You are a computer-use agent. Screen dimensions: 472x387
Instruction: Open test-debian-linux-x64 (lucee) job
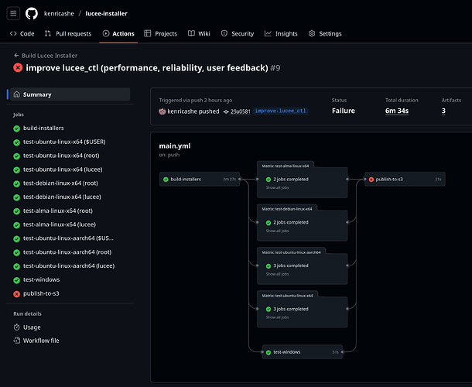click(x=62, y=197)
